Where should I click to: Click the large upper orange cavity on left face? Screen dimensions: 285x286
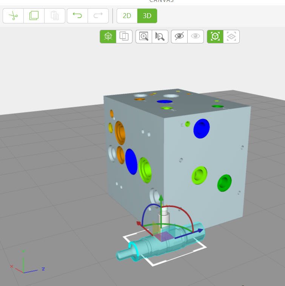coord(120,132)
